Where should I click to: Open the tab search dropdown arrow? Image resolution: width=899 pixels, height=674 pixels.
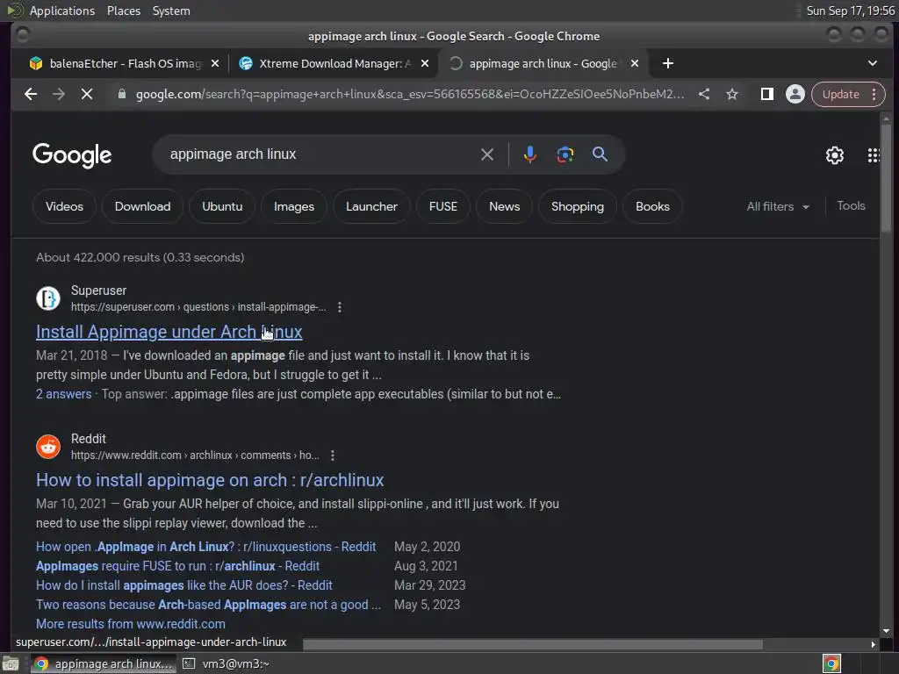point(872,63)
